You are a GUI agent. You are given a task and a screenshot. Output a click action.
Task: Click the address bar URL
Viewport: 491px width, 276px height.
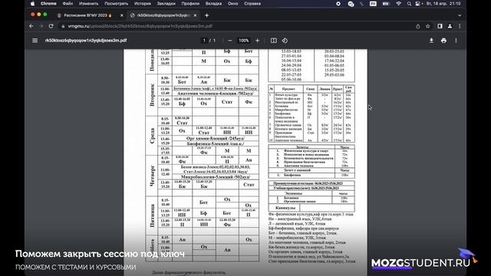click(140, 26)
